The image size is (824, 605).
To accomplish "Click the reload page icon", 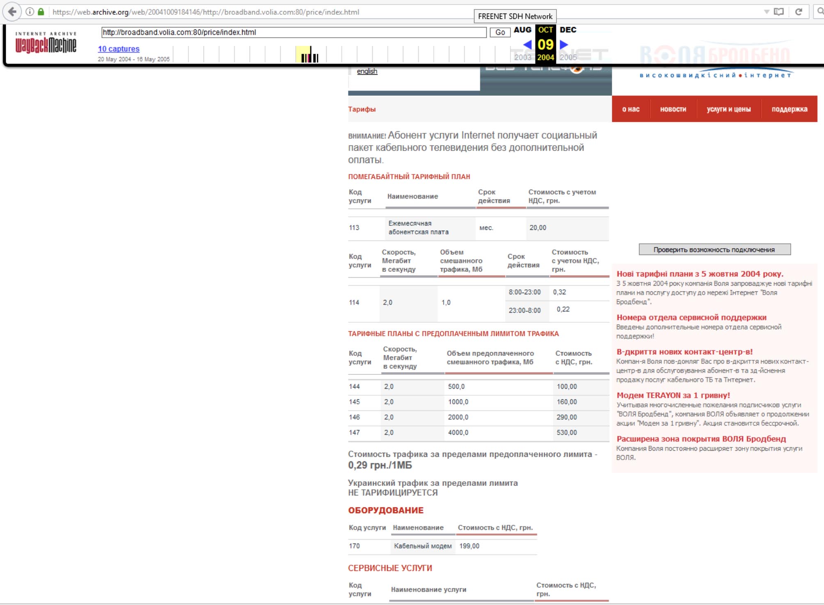I will 799,12.
